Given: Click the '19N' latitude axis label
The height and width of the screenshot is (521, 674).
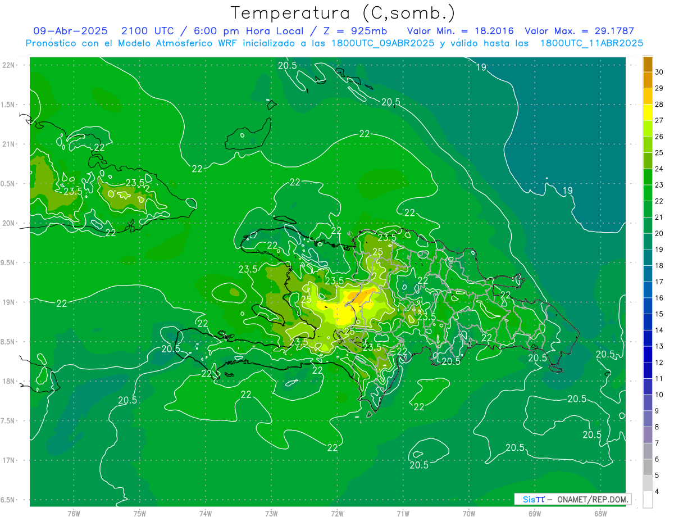Looking at the screenshot, I should tap(8, 302).
